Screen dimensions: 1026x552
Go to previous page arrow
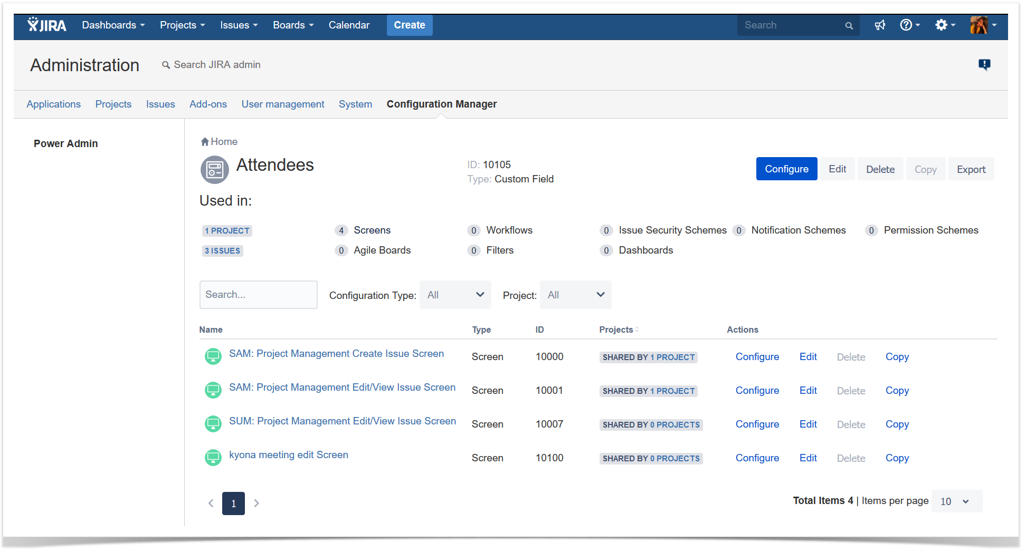[211, 503]
